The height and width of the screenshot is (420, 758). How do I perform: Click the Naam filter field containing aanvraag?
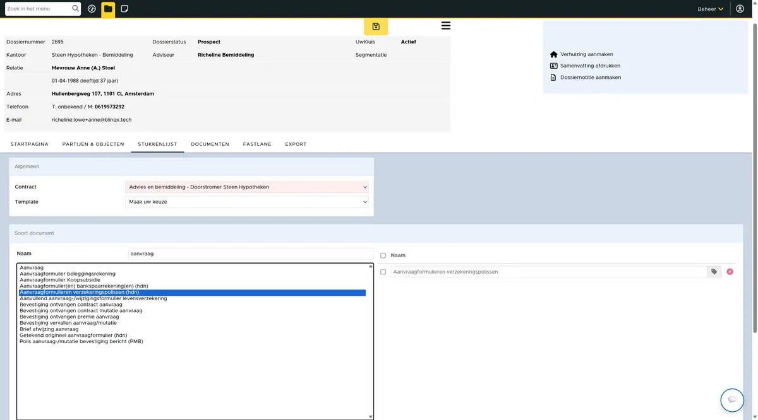pyautogui.click(x=251, y=254)
